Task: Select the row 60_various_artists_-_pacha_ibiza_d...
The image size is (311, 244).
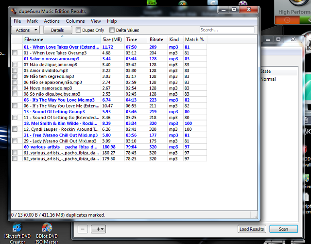Action: (x=109, y=147)
